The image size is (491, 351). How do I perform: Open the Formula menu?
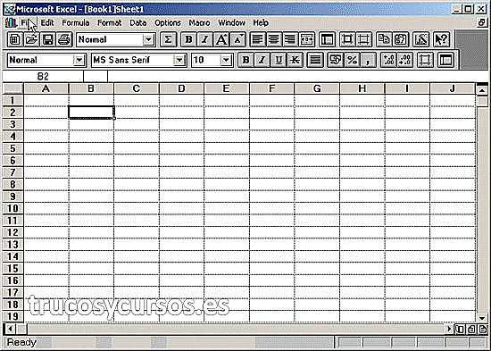tap(76, 23)
